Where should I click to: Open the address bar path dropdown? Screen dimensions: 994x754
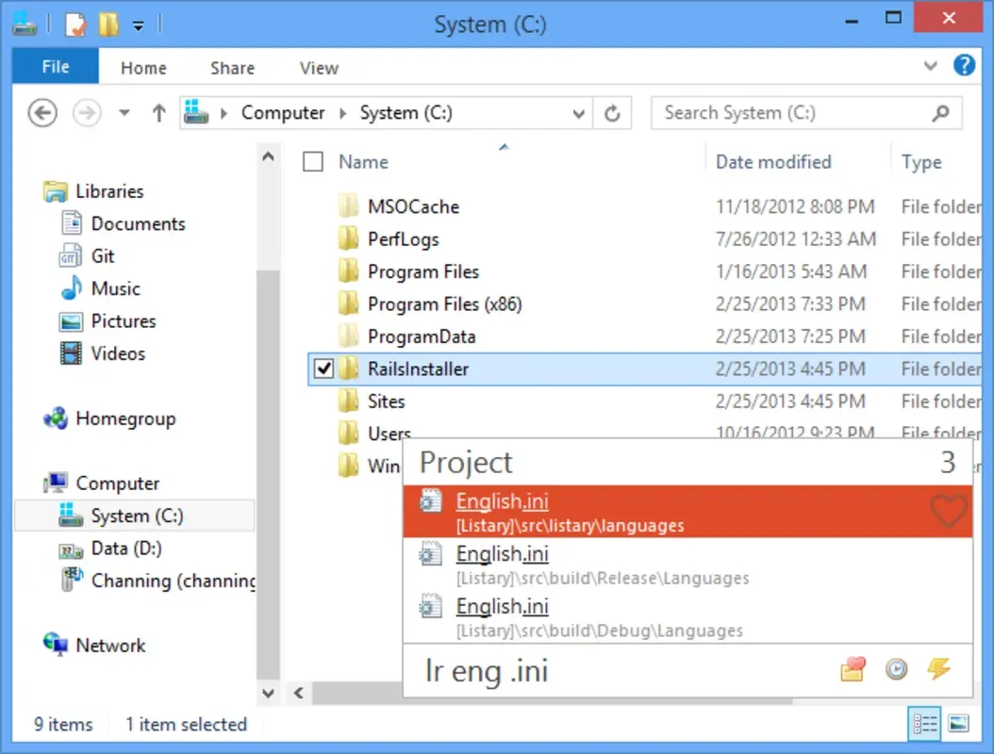(x=579, y=112)
